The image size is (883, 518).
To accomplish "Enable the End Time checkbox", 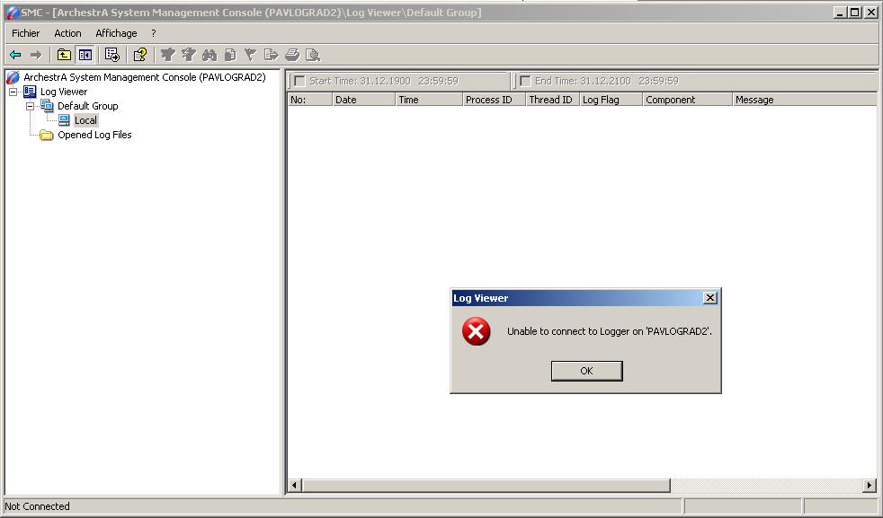I will click(525, 81).
